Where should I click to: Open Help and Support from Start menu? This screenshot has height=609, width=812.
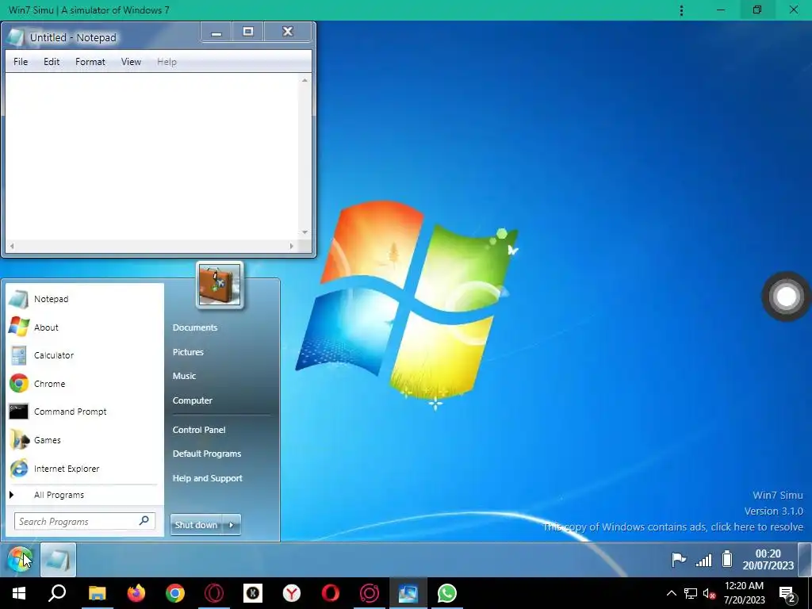tap(207, 478)
